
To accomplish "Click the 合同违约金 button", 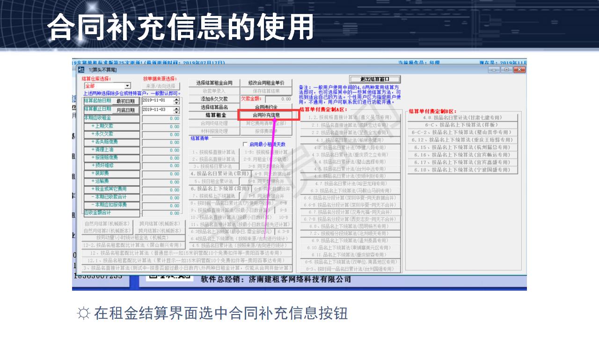I will click(x=267, y=107).
